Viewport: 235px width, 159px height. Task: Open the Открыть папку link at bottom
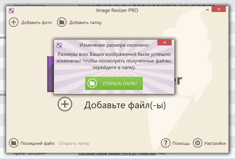tap(74, 143)
